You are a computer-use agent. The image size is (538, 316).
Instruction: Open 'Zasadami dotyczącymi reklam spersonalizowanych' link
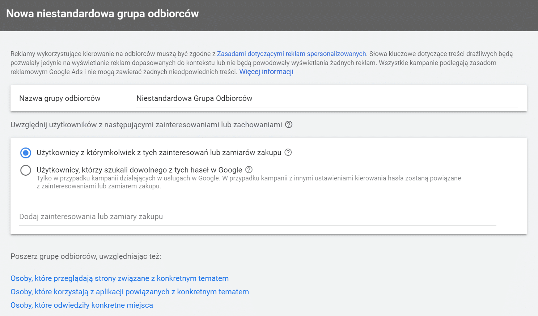point(292,54)
